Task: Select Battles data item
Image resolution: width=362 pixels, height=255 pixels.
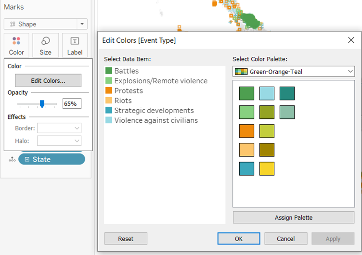Action: point(126,71)
